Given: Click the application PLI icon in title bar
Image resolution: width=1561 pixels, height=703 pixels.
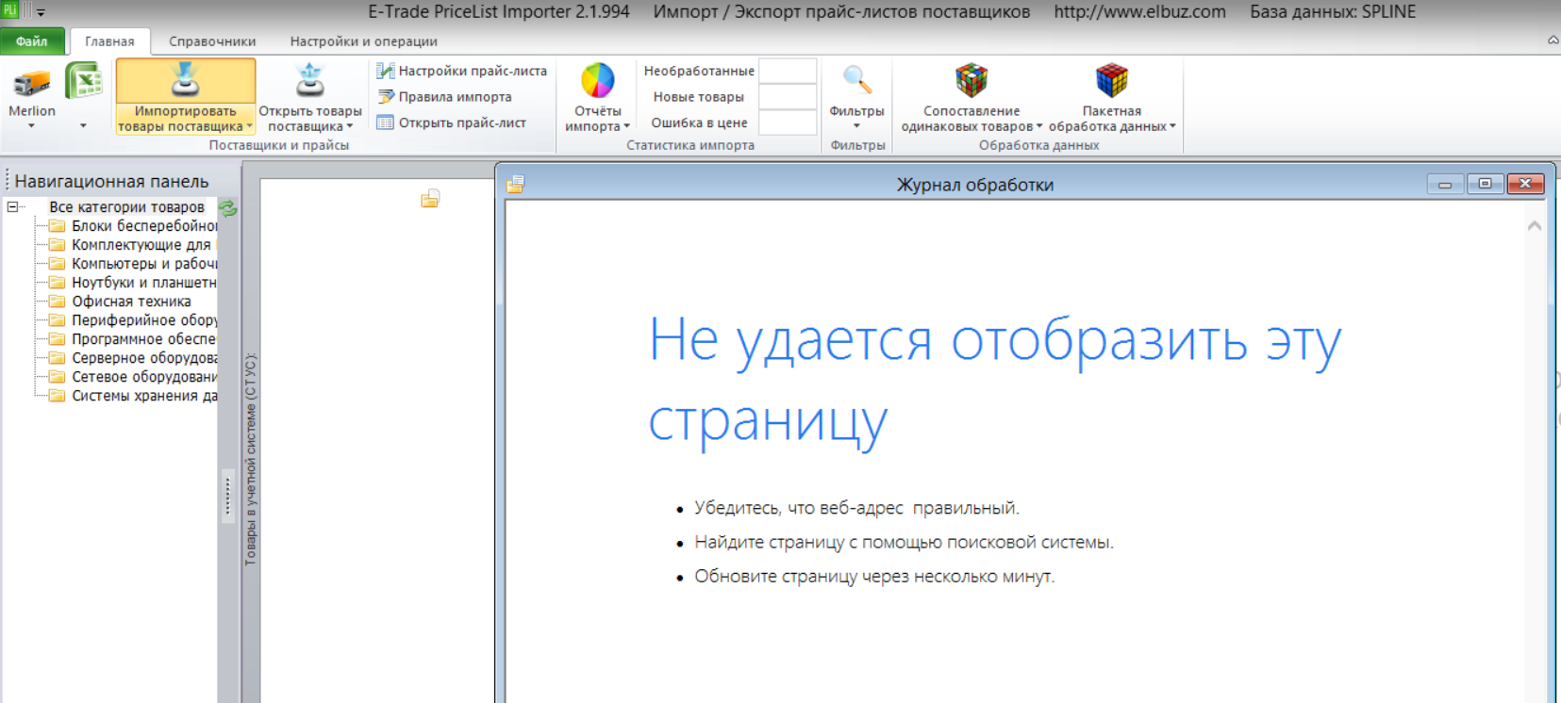Looking at the screenshot, I should (x=10, y=11).
